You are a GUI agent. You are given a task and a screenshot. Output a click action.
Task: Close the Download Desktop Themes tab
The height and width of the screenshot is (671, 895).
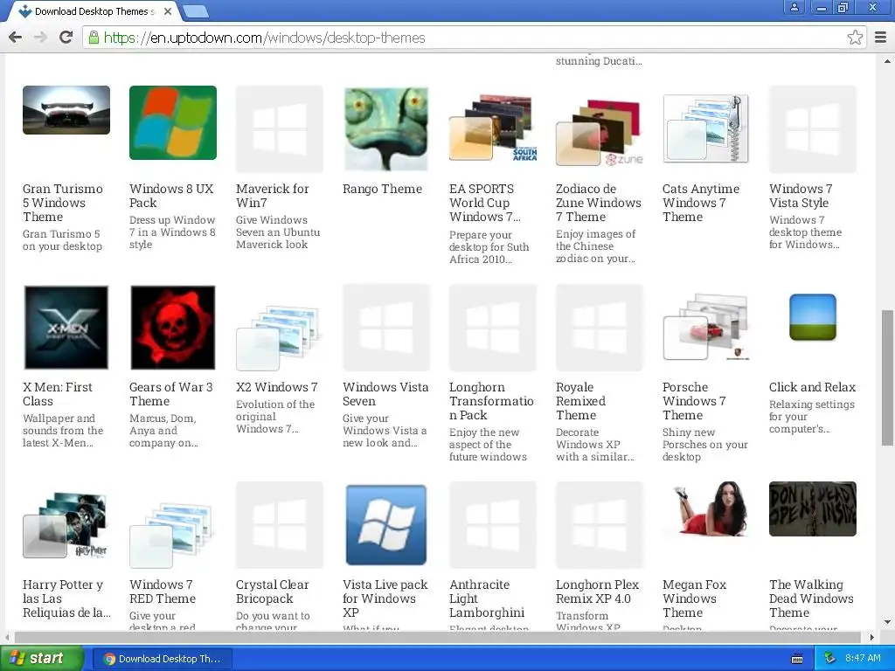pos(168,10)
